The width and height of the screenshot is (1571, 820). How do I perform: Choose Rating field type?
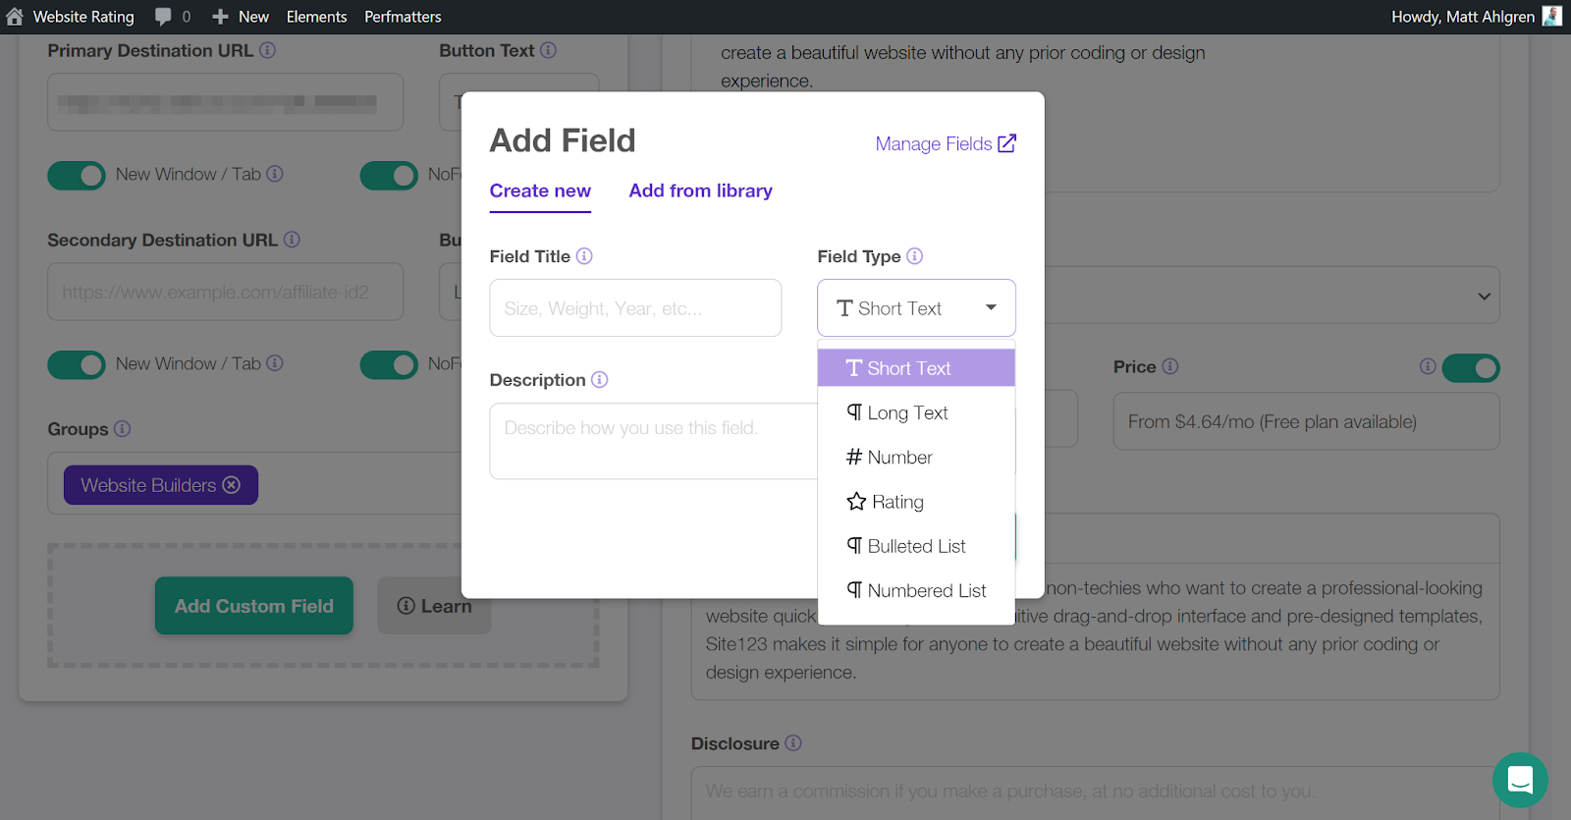click(x=916, y=502)
